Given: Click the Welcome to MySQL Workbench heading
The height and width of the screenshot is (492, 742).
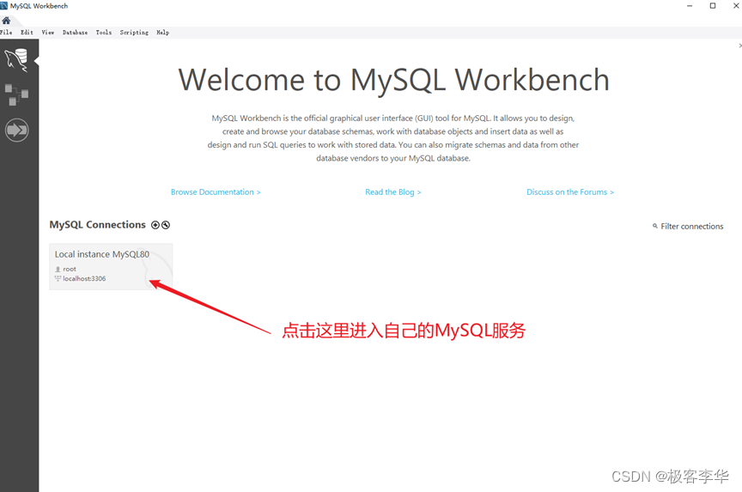Looking at the screenshot, I should tap(393, 80).
